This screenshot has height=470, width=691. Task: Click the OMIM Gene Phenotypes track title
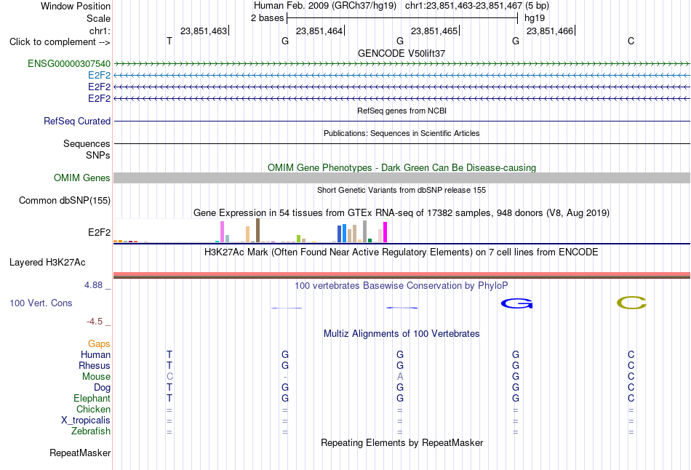click(402, 167)
